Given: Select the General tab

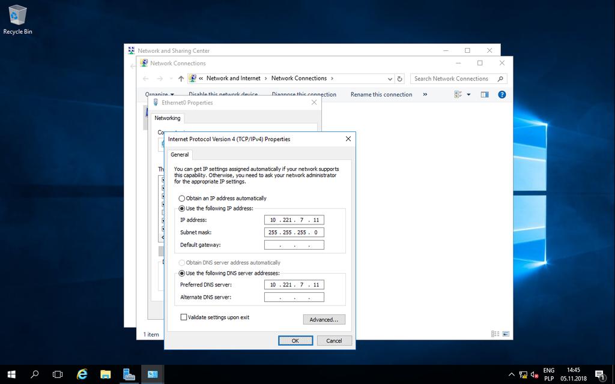Looking at the screenshot, I should [x=180, y=154].
